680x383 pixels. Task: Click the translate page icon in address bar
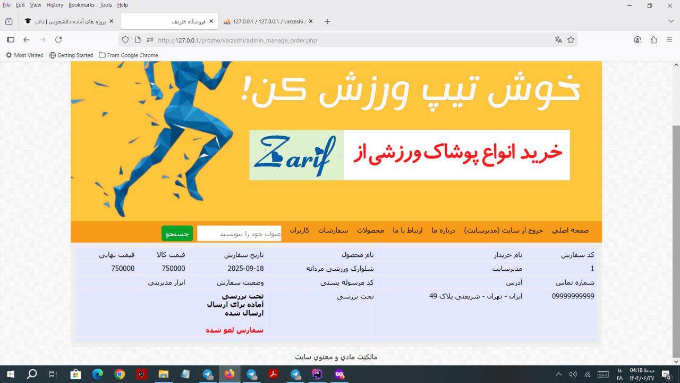click(558, 40)
